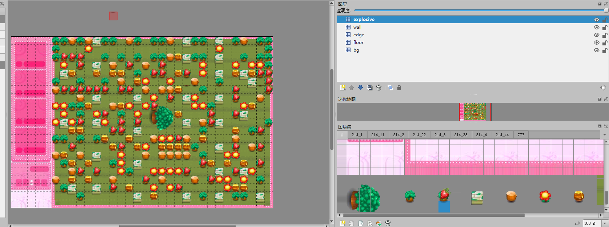Click the tileset horizontal scrollbar
The image size is (609, 227).
tap(434, 215)
